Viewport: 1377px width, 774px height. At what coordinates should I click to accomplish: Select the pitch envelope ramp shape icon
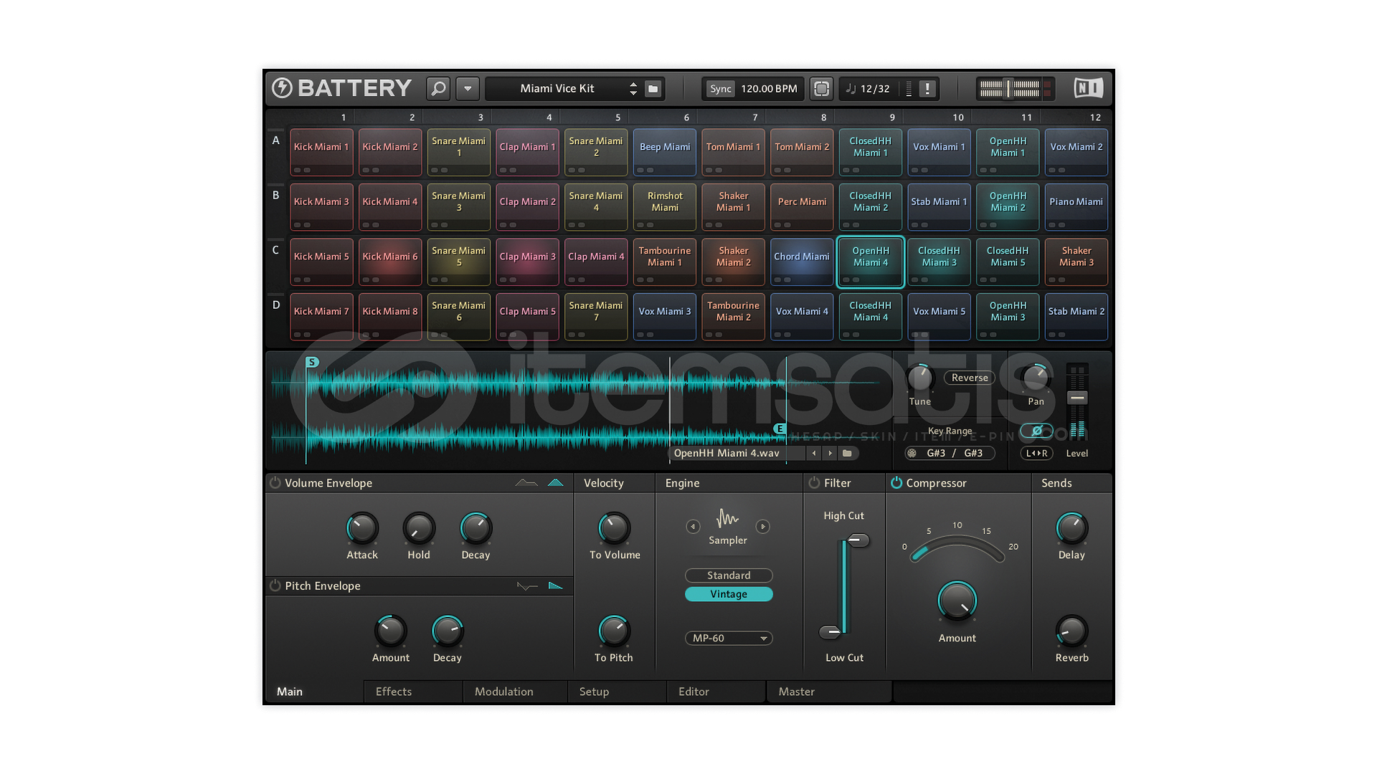[x=556, y=586]
